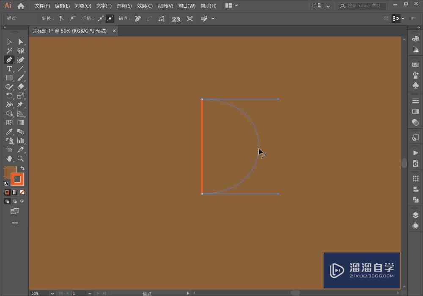Click cut path at anchor points icon
Screen dimensions: 423x296
coord(161,19)
